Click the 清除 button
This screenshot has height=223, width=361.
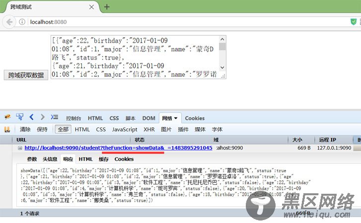(25, 129)
